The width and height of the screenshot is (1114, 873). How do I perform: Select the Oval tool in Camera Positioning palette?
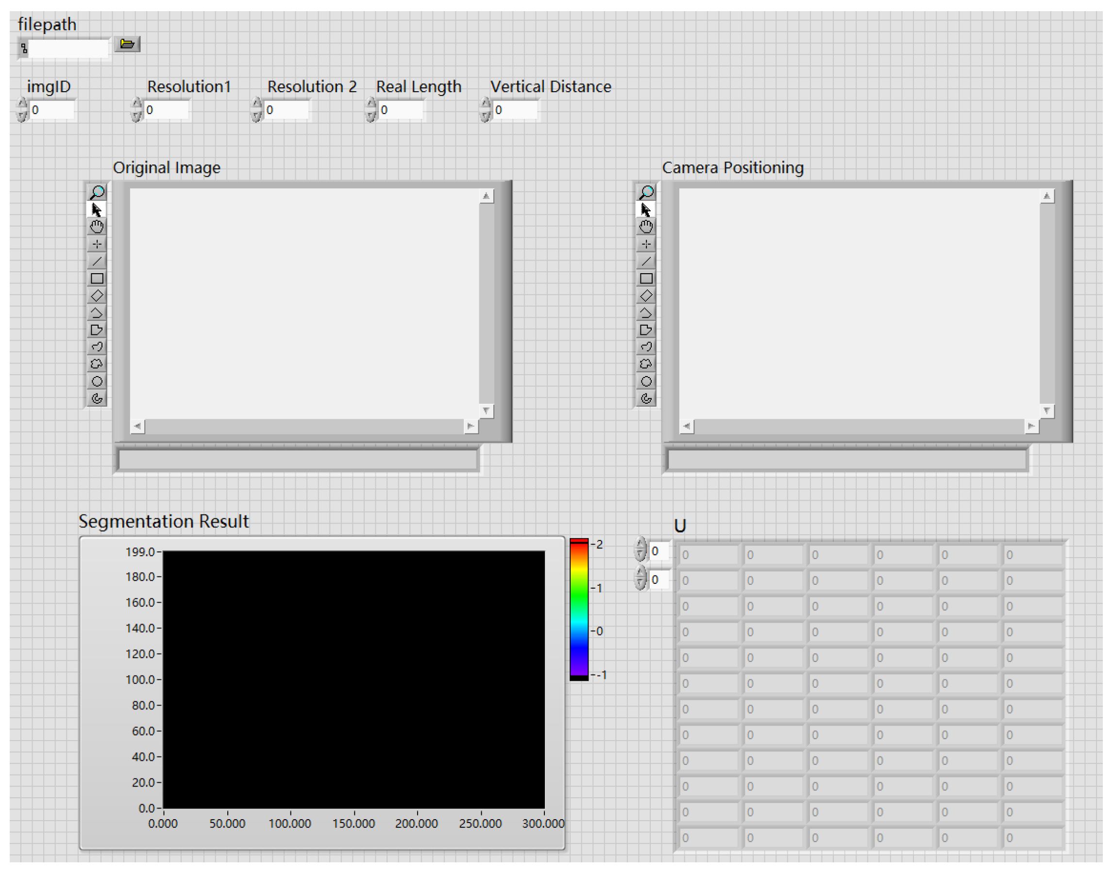click(646, 381)
